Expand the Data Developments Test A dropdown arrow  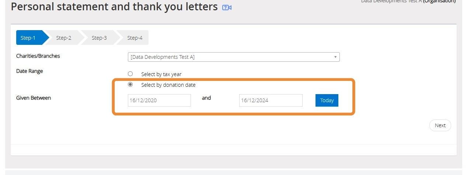coord(335,57)
